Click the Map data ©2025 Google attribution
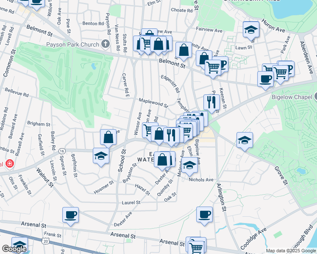The width and height of the screenshot is (317, 254). coord(291,251)
